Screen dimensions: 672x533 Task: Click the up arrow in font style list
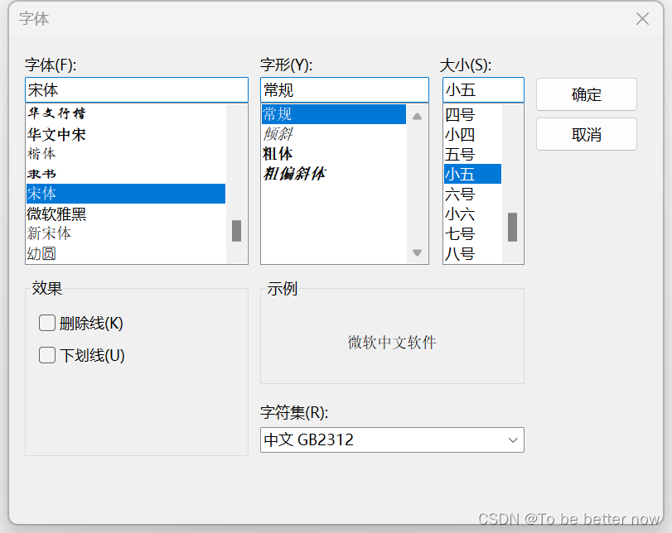pos(417,116)
